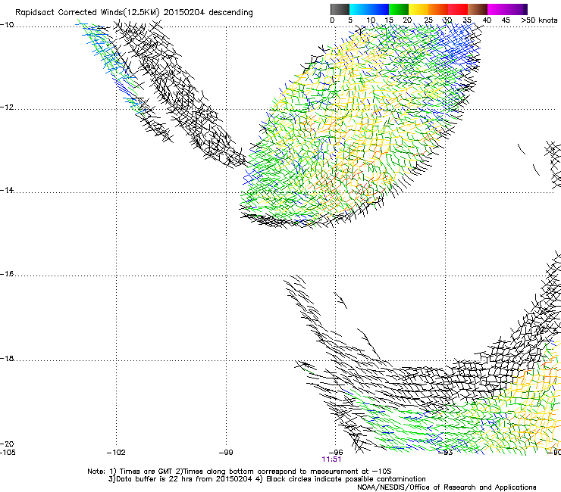Click the '-99' longitude axis label
The width and height of the screenshot is (561, 492).
point(226,453)
